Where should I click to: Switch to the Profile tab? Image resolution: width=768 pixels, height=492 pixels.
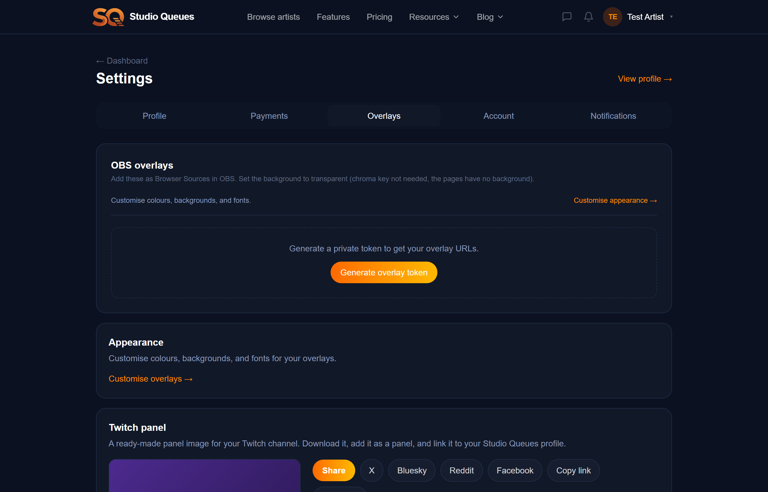[154, 116]
